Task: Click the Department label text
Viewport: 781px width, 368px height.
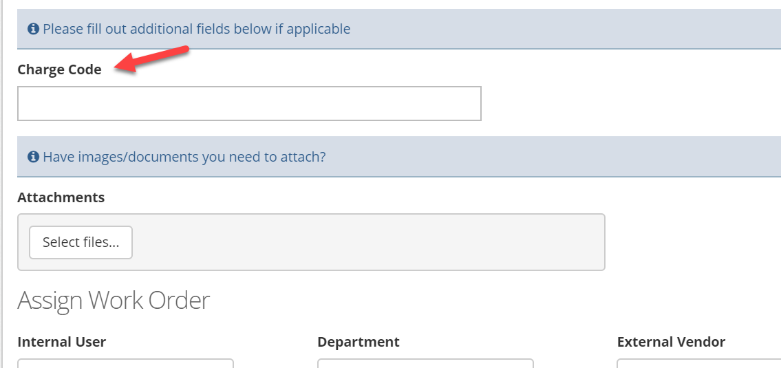Action: 358,342
